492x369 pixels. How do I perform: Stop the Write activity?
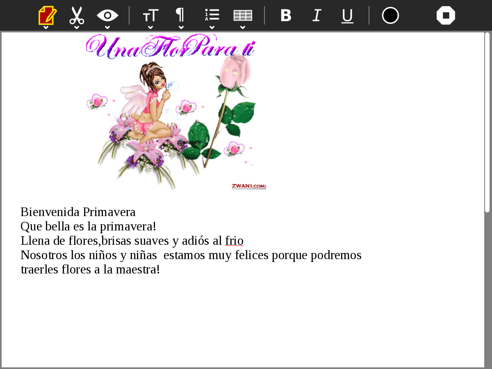pos(446,16)
